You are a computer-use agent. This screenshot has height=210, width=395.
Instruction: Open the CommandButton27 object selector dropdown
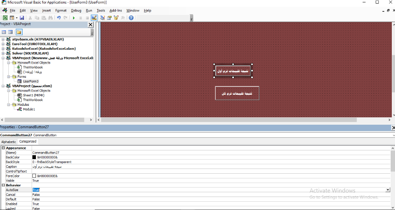click(x=393, y=135)
